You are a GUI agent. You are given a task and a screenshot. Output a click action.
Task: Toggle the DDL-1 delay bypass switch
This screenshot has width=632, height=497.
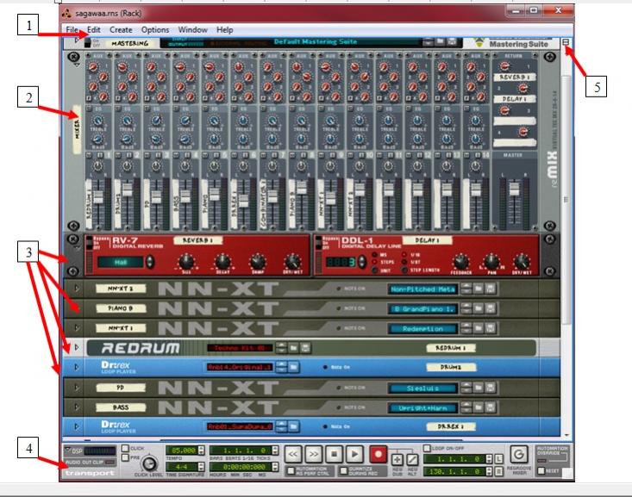[318, 243]
